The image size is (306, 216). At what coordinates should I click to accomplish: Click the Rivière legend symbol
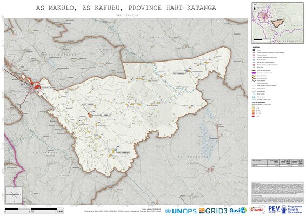(x=254, y=97)
